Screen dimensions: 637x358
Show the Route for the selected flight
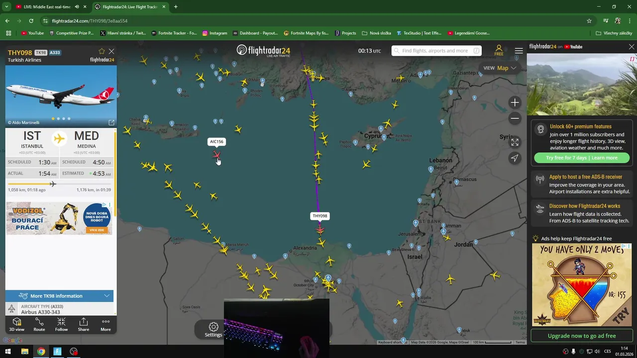39,324
